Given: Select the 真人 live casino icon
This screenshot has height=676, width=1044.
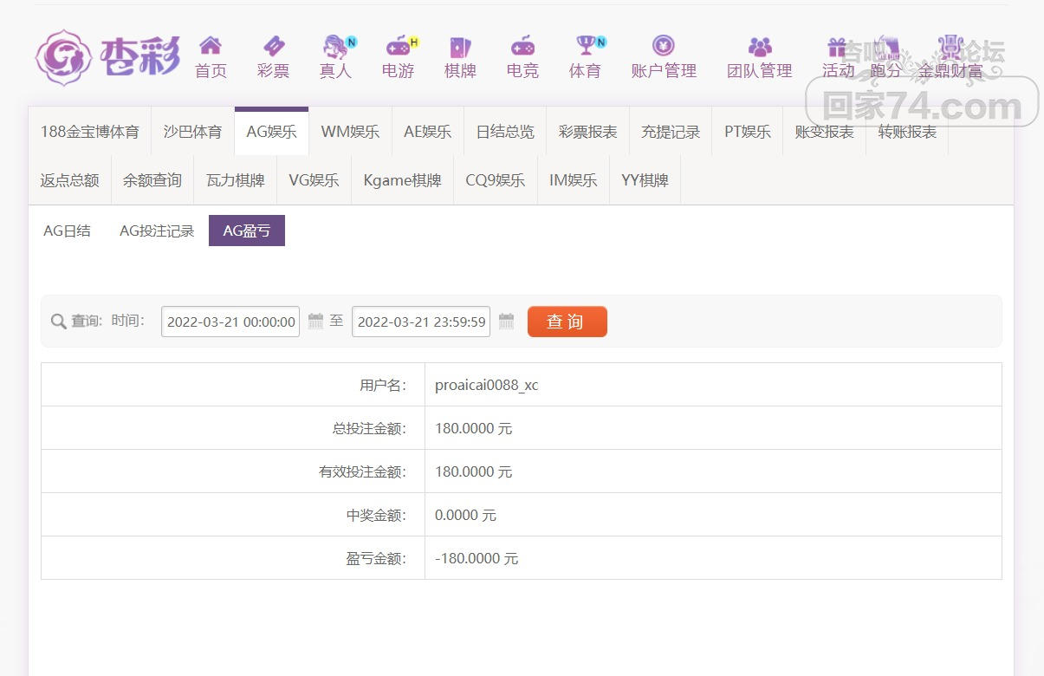Looking at the screenshot, I should pos(335,46).
